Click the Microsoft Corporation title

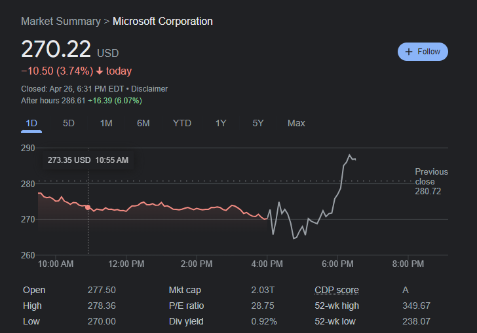pyautogui.click(x=162, y=21)
